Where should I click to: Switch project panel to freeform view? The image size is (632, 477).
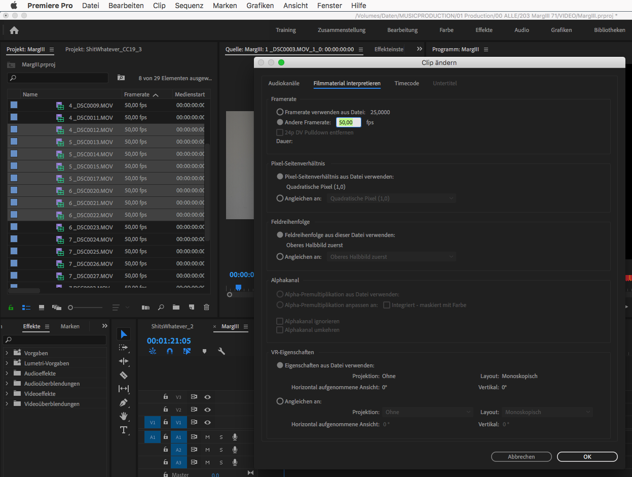point(56,307)
